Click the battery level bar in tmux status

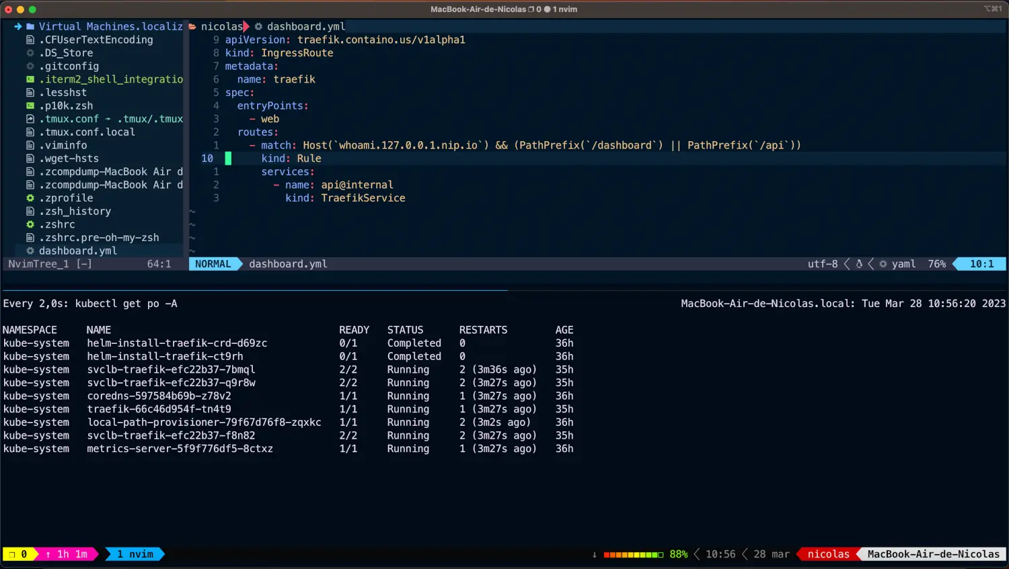click(x=633, y=554)
